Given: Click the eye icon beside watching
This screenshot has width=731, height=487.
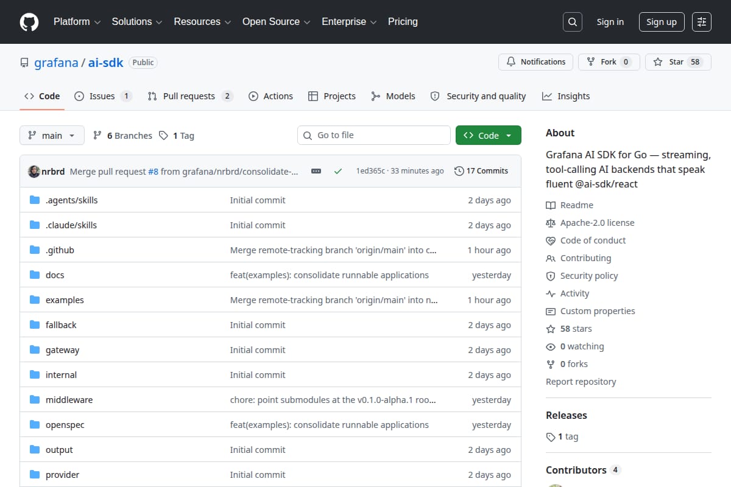Looking at the screenshot, I should click(x=551, y=346).
